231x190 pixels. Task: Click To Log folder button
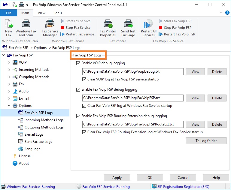(206, 141)
